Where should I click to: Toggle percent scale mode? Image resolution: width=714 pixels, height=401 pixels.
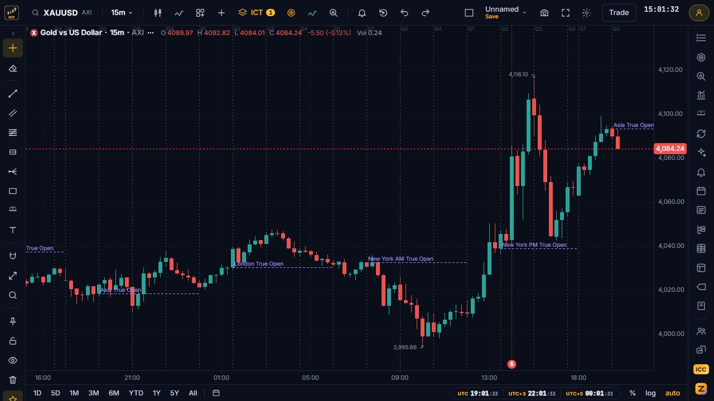point(633,393)
